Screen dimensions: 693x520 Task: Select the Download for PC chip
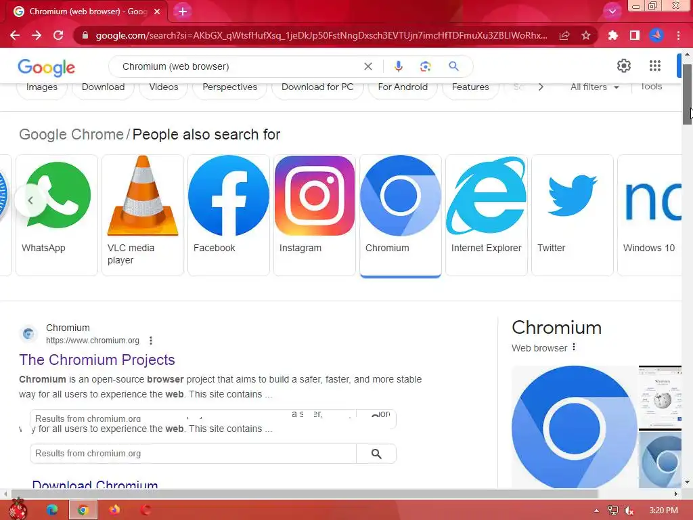317,87
